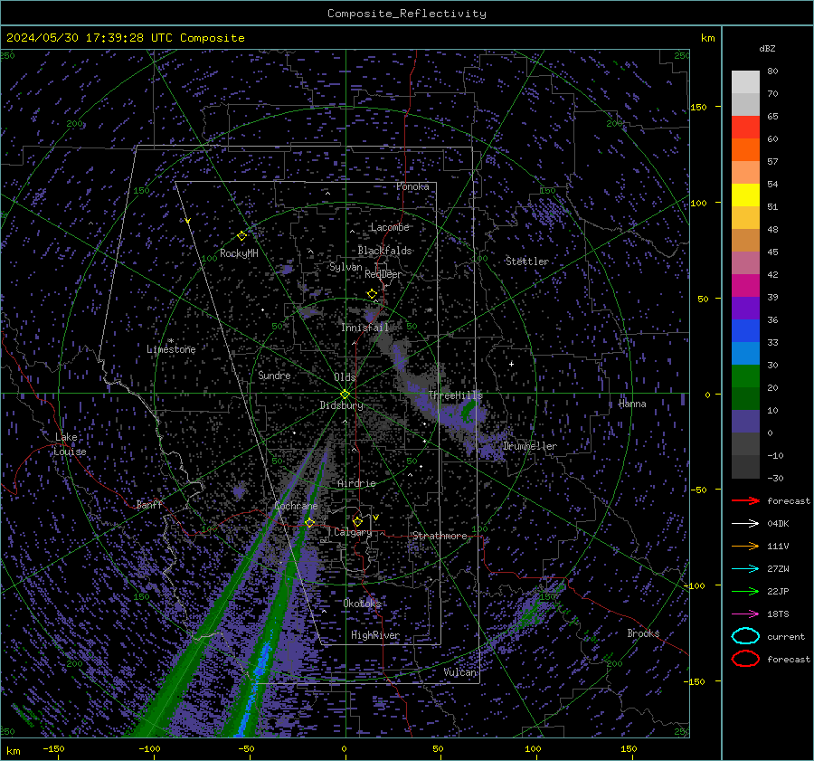Click the Lacombe city label
The image size is (814, 761).
(390, 227)
